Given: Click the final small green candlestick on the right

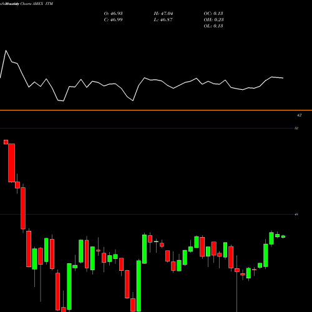Looking at the screenshot, I should point(283,236).
